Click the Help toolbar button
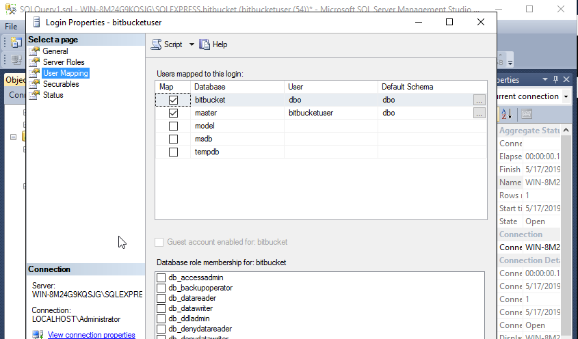578x339 pixels. 213,44
